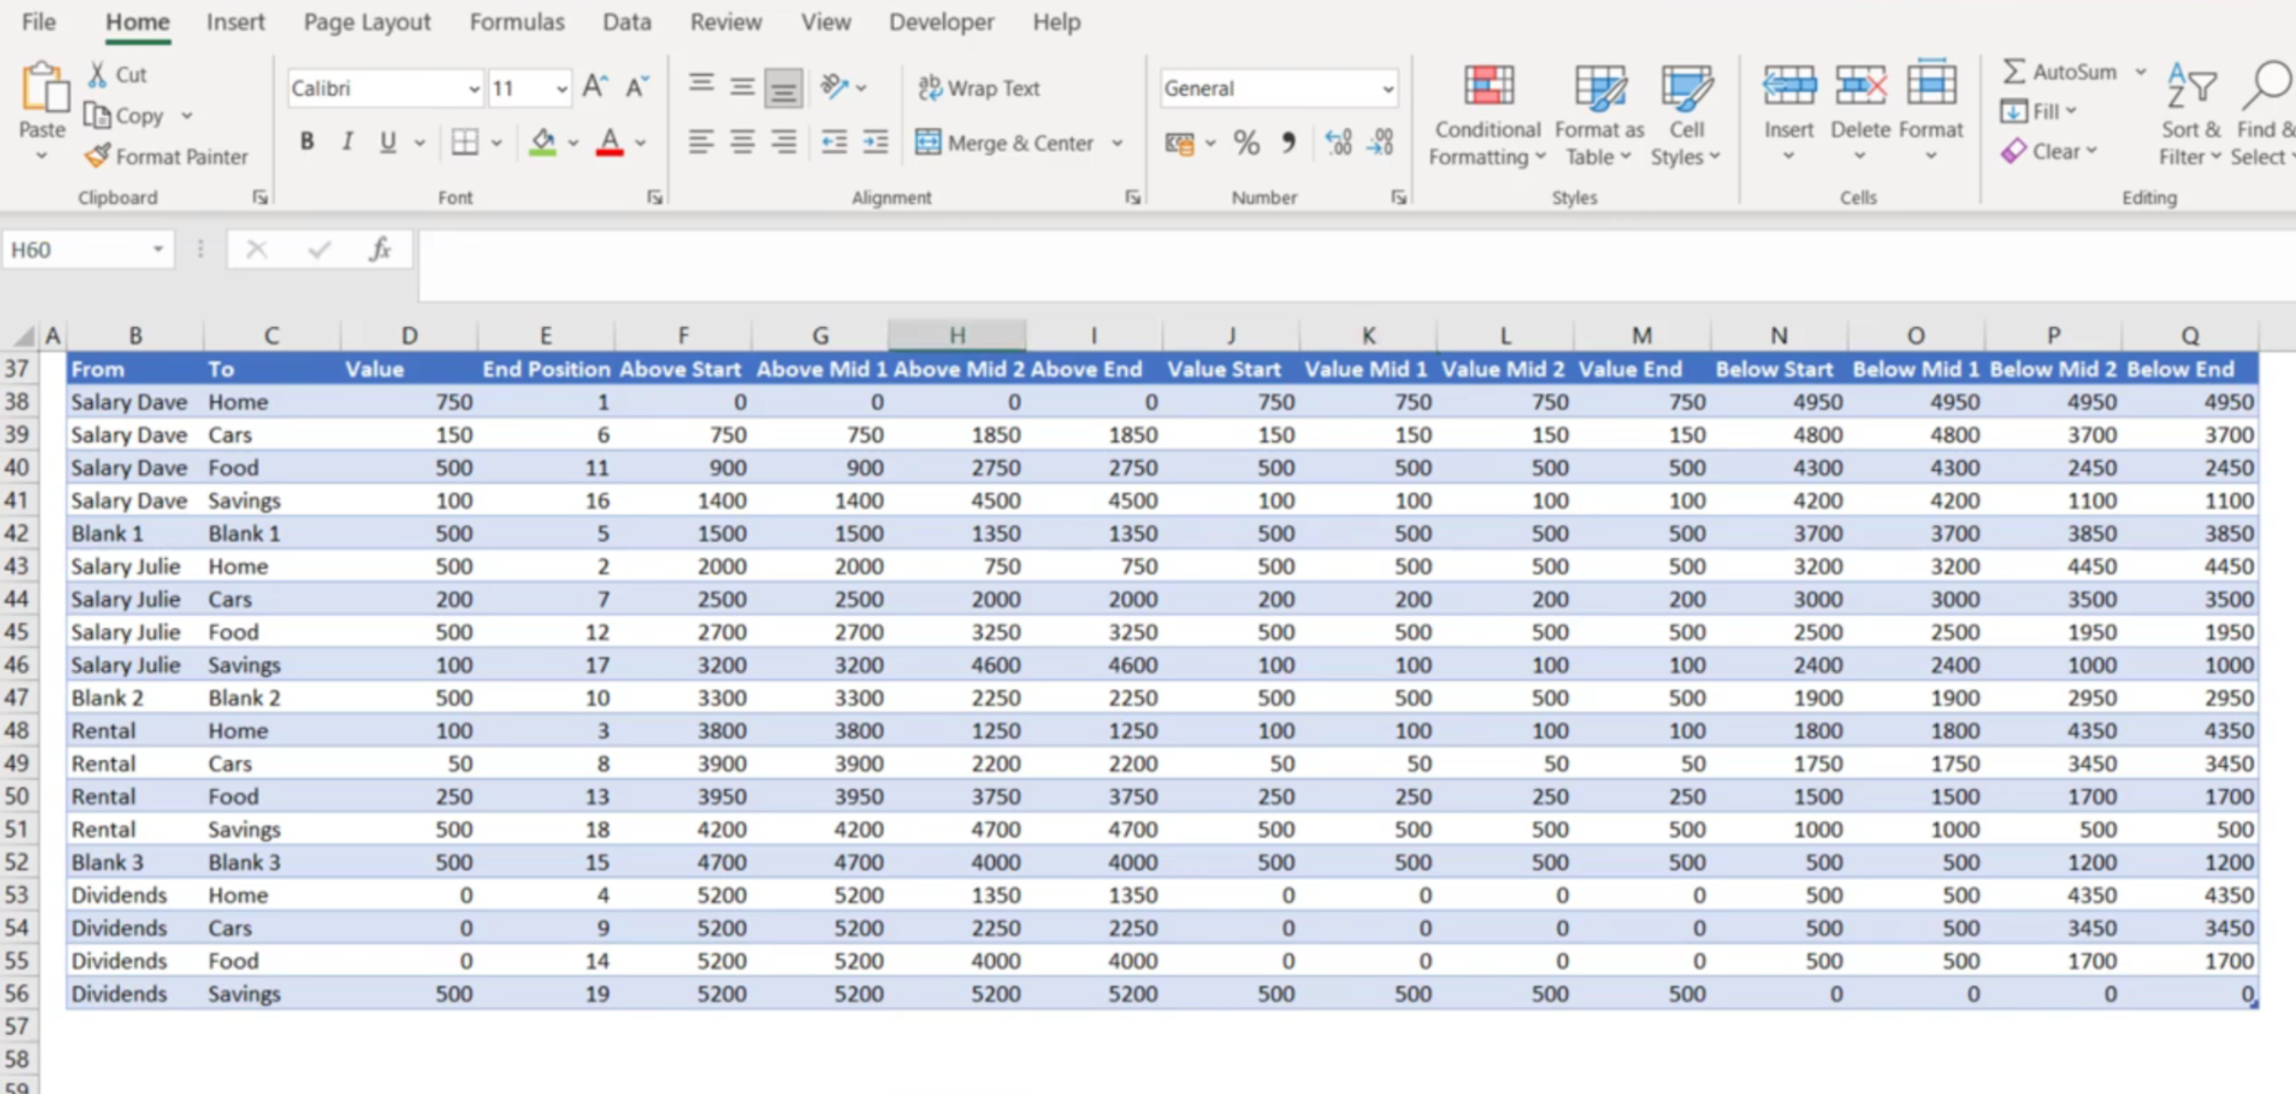Enable Wrap Text
The height and width of the screenshot is (1094, 2296).
(979, 88)
